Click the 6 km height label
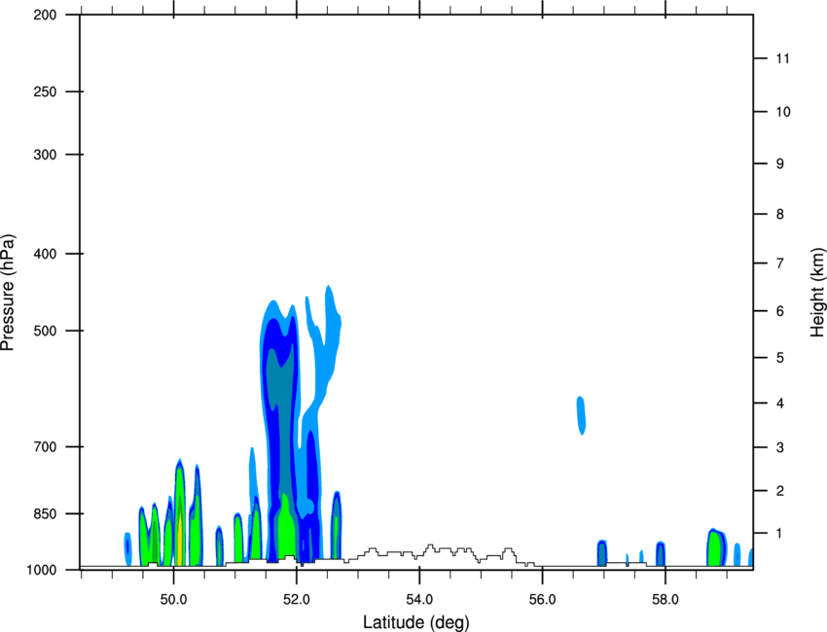Viewport: 827px width, 632px height. tap(780, 311)
